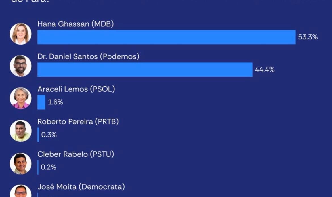This screenshot has height=197, width=332.
Task: Click the 53.3% value label
Action: click(308, 37)
